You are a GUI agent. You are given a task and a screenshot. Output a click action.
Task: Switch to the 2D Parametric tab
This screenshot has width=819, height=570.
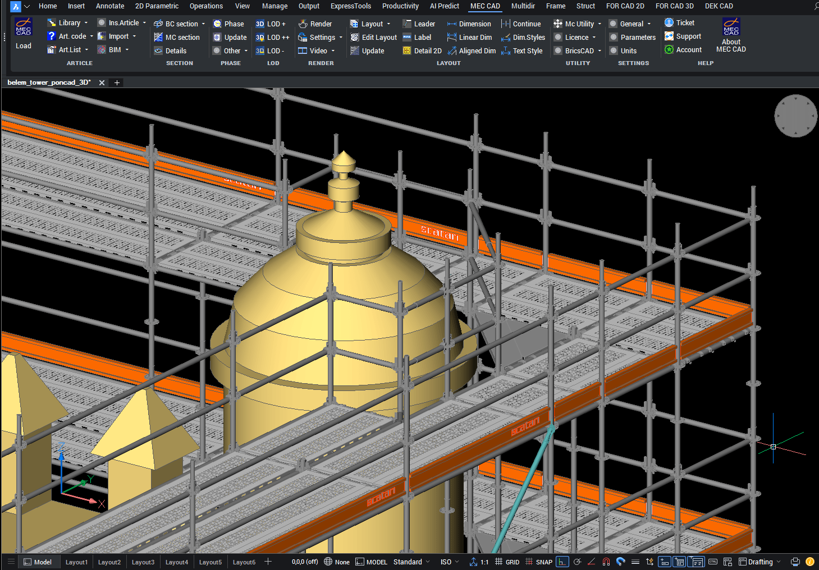click(x=157, y=6)
